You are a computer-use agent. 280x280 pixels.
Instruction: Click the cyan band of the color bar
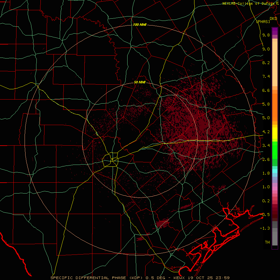coord(275,171)
